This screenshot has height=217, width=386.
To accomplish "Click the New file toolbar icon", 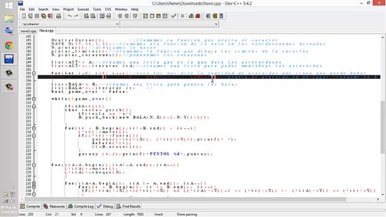I will 24,16.
